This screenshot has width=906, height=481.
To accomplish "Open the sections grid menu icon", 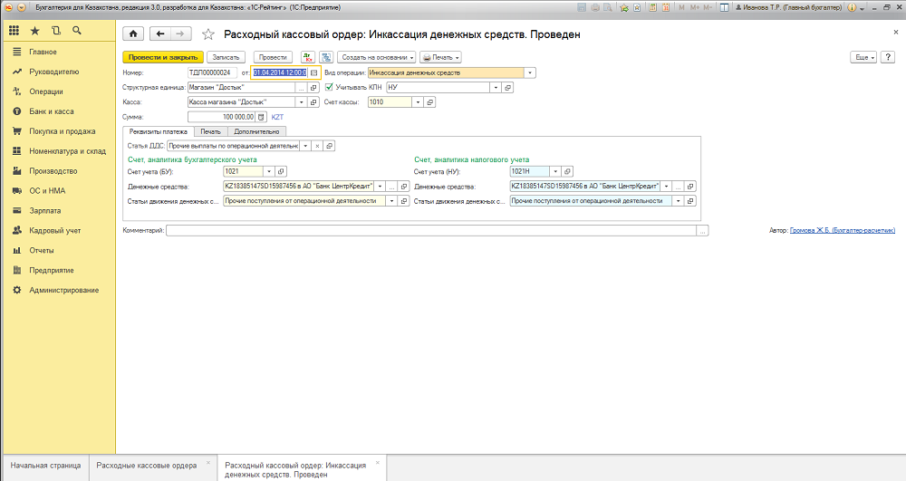I will point(14,31).
